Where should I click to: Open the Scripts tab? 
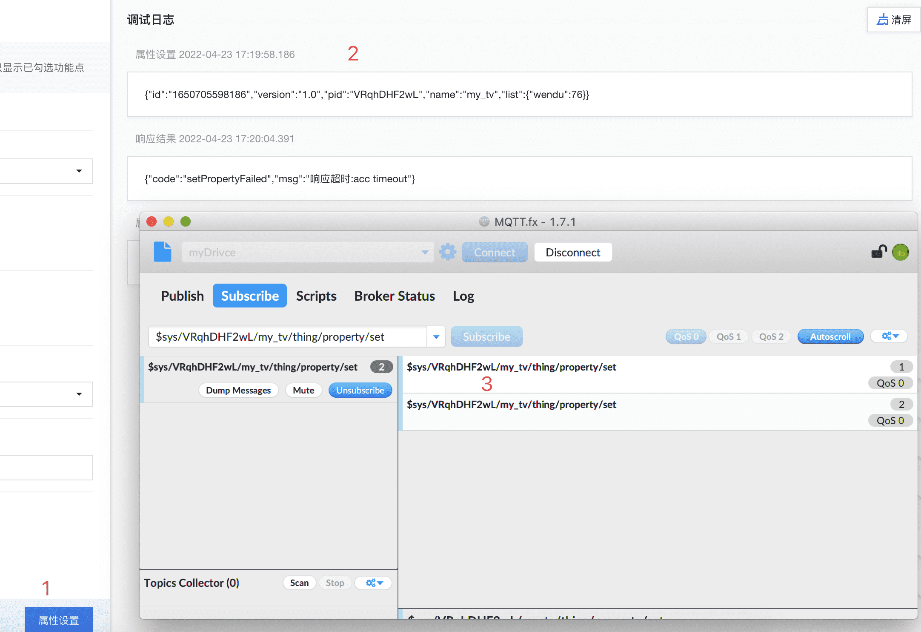click(x=316, y=296)
